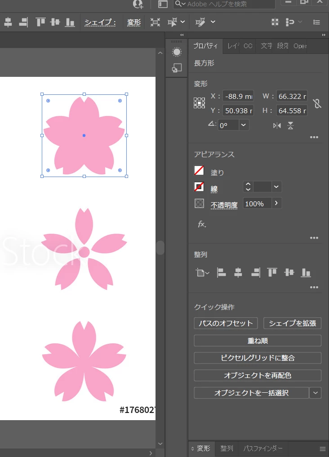Click the パスのオフセット button
Screen dimensions: 329x457
[x=226, y=323]
